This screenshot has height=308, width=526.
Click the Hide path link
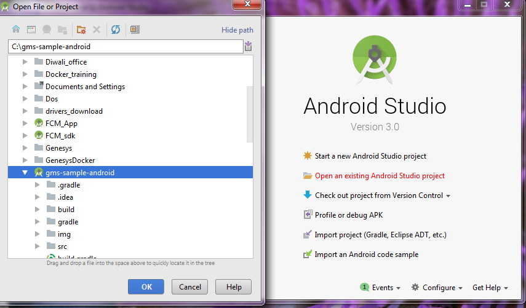[x=237, y=30]
